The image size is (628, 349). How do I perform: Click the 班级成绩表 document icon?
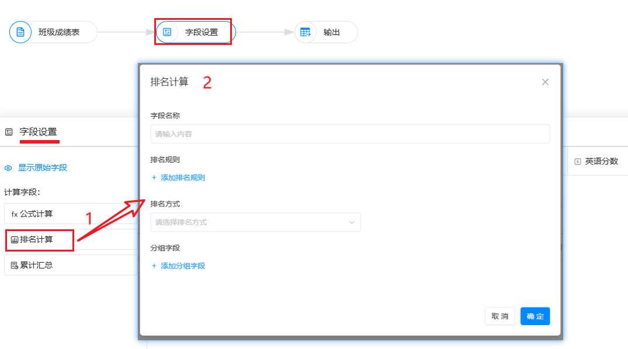click(20, 32)
